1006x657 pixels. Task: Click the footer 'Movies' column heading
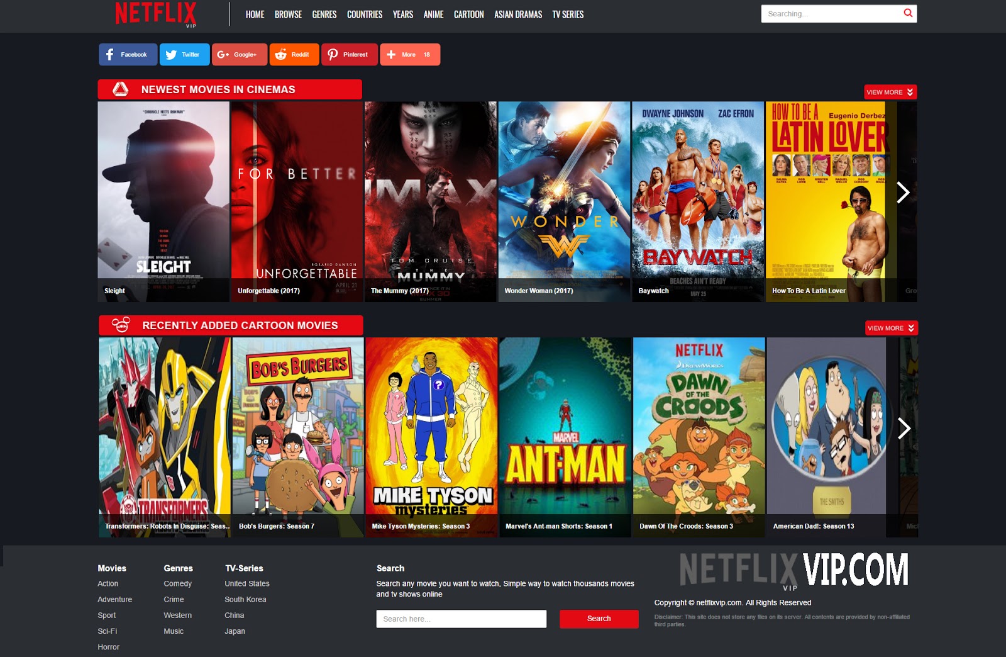pyautogui.click(x=112, y=568)
